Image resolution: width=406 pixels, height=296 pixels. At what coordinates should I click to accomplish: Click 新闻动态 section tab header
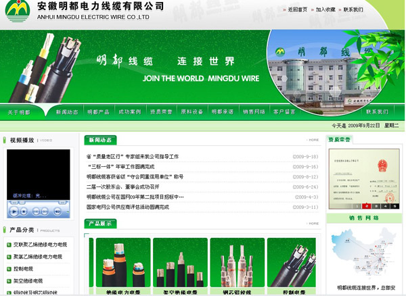pos(100,140)
